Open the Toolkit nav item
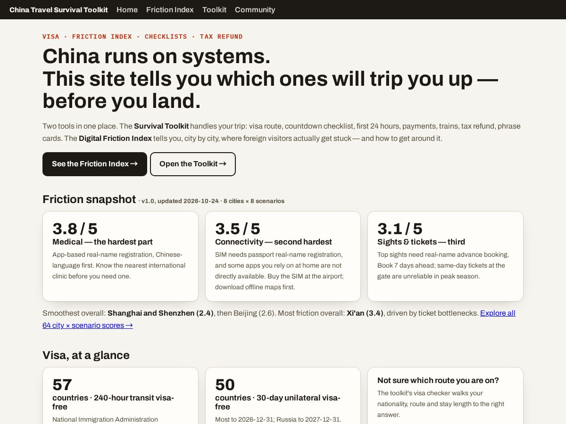 [214, 9]
